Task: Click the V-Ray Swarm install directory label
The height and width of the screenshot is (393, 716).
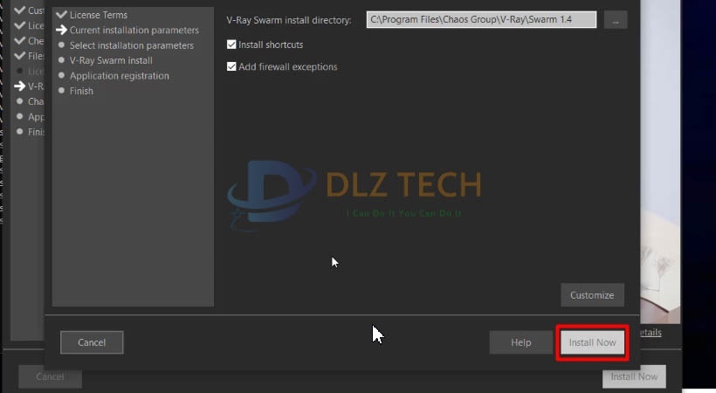Action: pyautogui.click(x=289, y=20)
